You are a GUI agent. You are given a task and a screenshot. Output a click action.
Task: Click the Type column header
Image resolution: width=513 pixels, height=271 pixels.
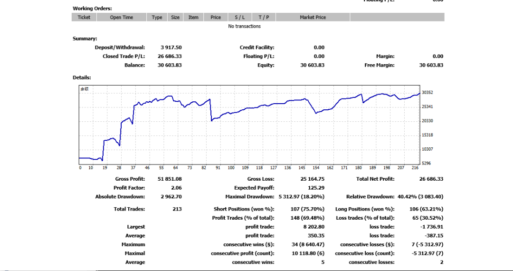click(157, 17)
